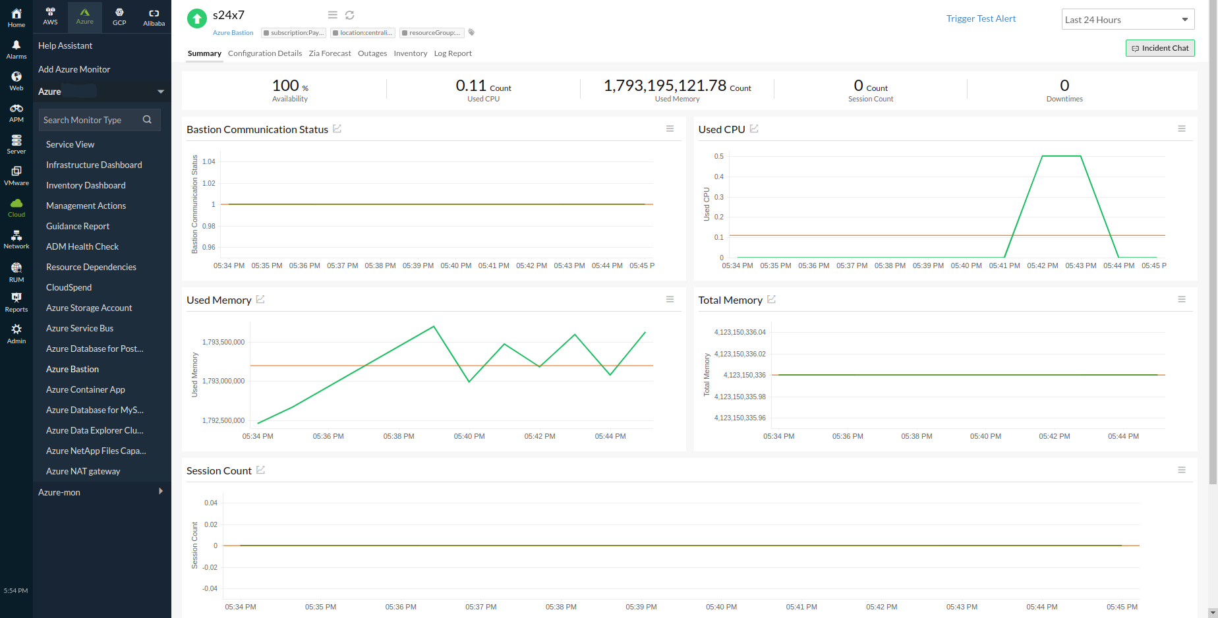Click Add Azure Monitor

[74, 69]
